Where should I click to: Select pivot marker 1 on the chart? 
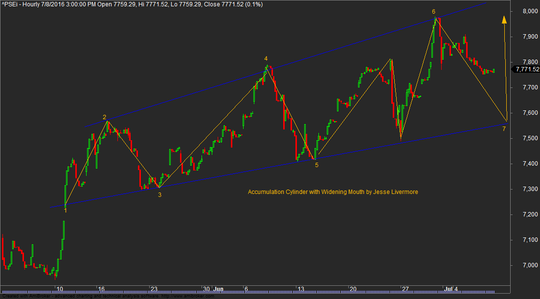pos(67,212)
